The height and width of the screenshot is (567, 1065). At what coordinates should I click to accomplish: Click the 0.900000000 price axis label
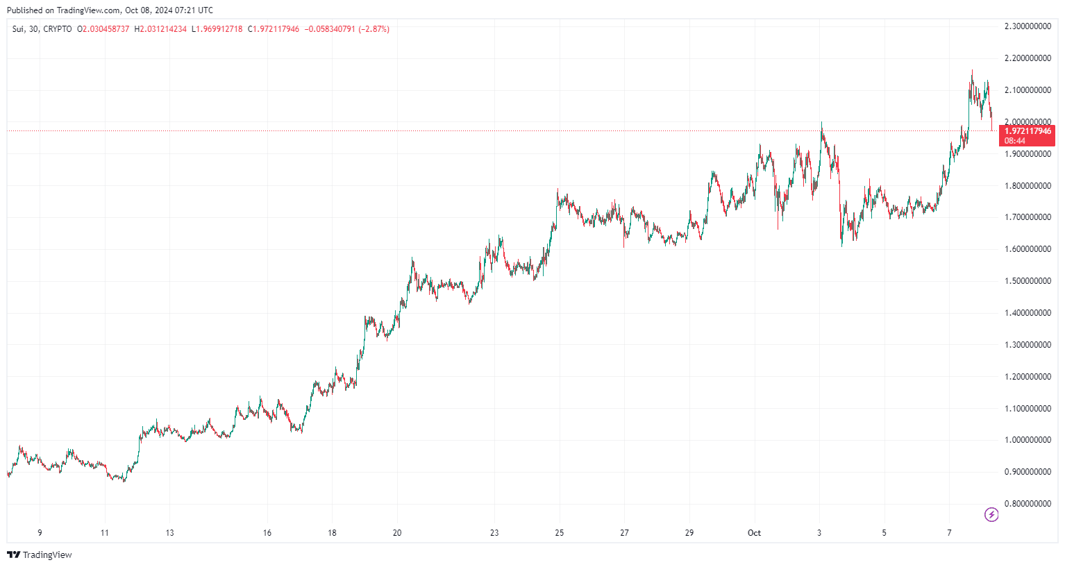point(1028,472)
